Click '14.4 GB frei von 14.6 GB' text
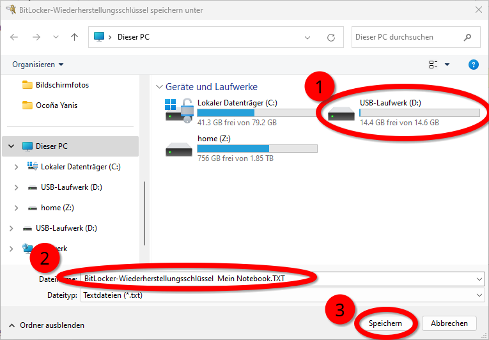489x340 pixels. [400, 123]
